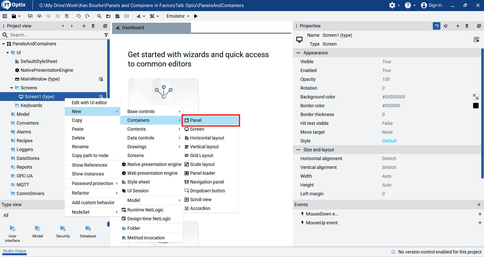484x257 pixels.
Task: Click the library books icon in the toolbar
Action: pyautogui.click(x=118, y=16)
